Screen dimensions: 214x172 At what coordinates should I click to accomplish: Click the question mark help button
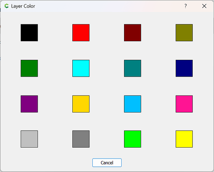pos(185,6)
